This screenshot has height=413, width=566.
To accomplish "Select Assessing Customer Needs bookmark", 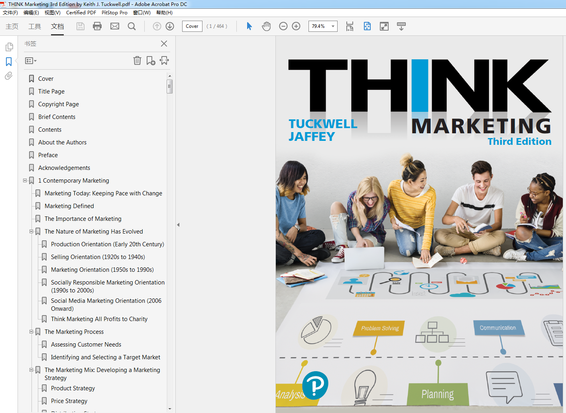I will click(86, 345).
